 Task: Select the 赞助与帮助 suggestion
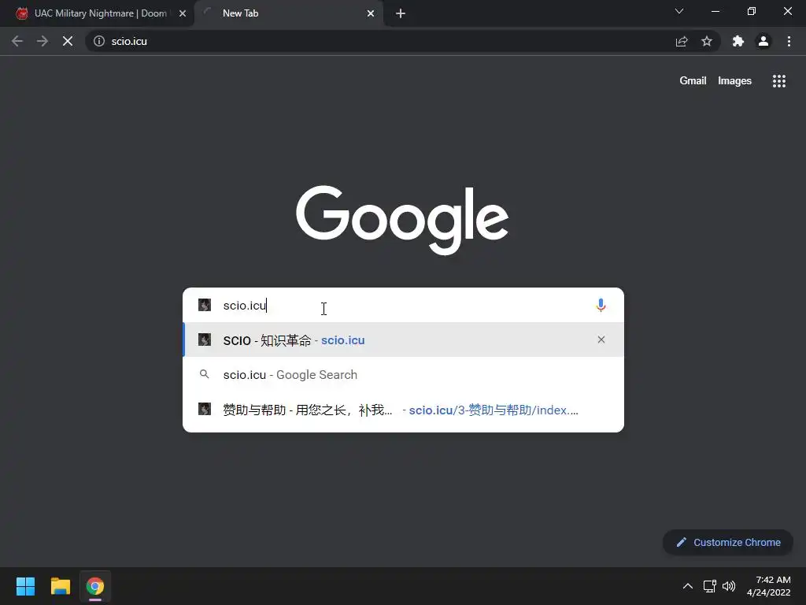(404, 410)
